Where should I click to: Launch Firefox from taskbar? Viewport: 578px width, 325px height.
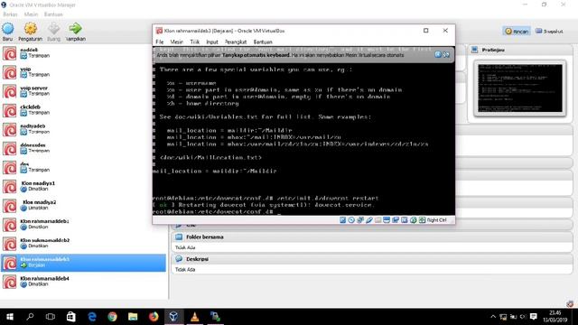click(154, 317)
